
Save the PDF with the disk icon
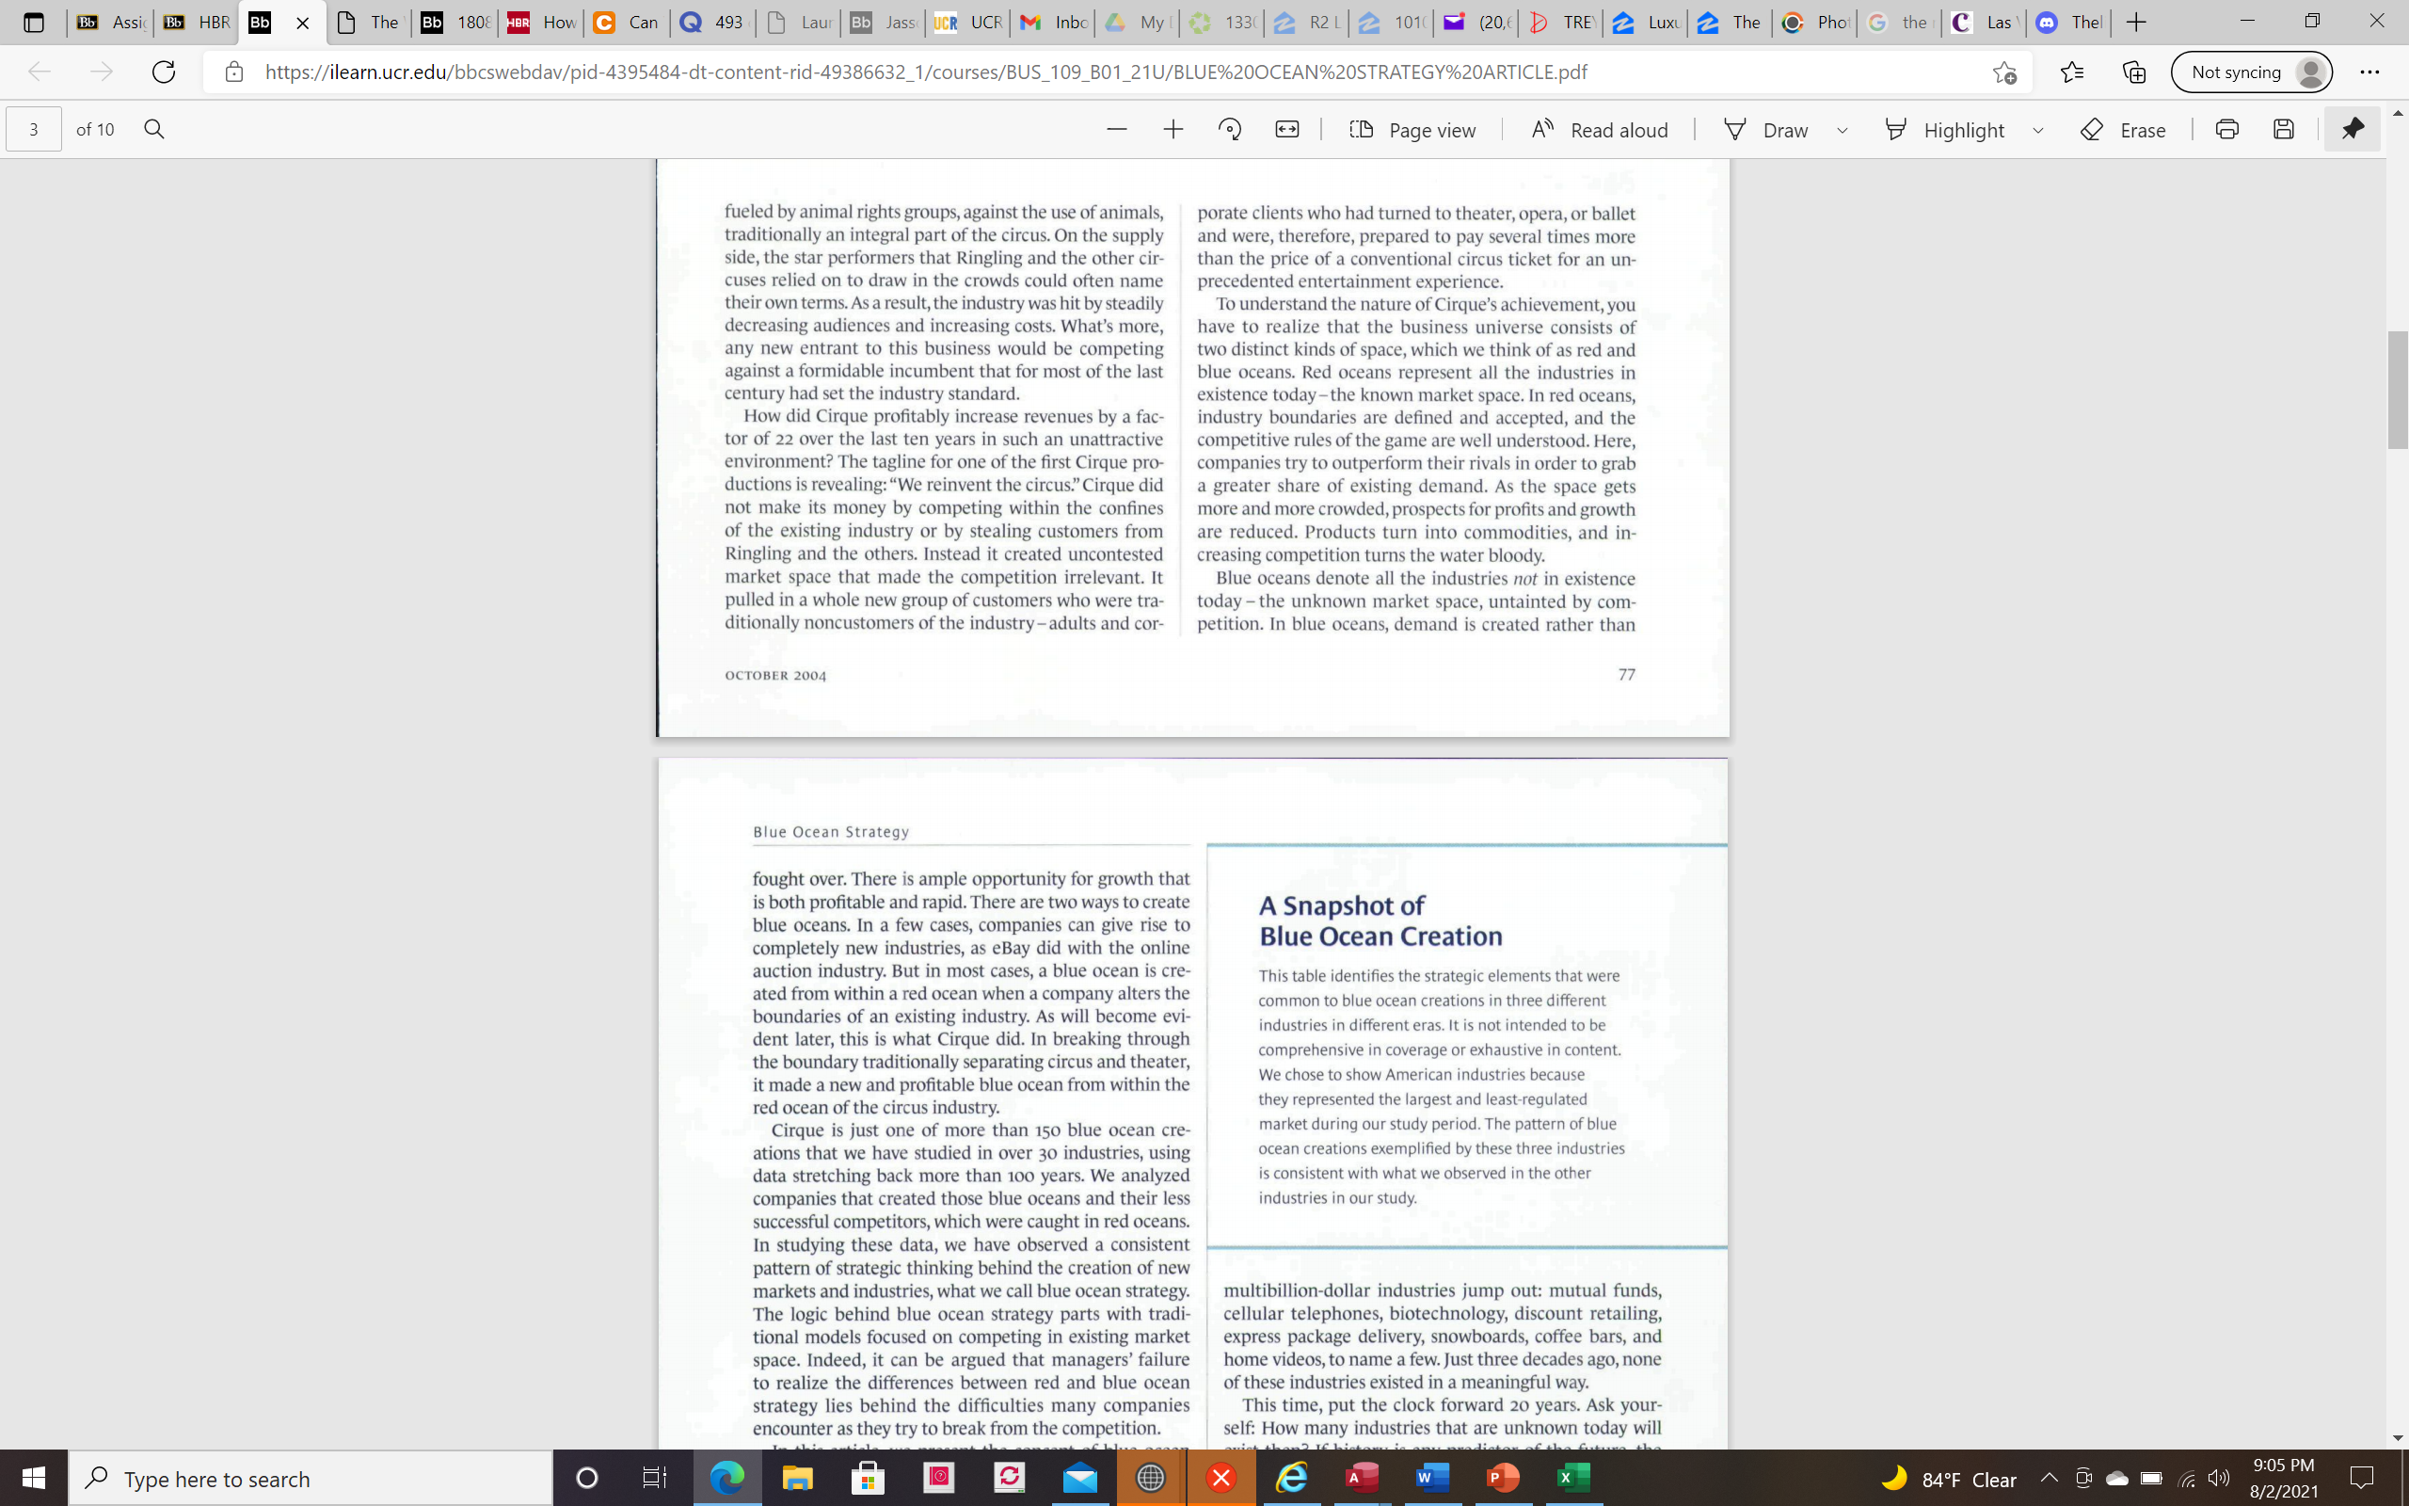2284,130
